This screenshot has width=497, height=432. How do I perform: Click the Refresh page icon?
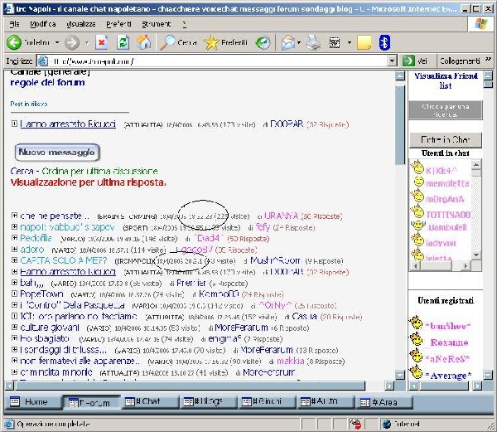[x=123, y=42]
